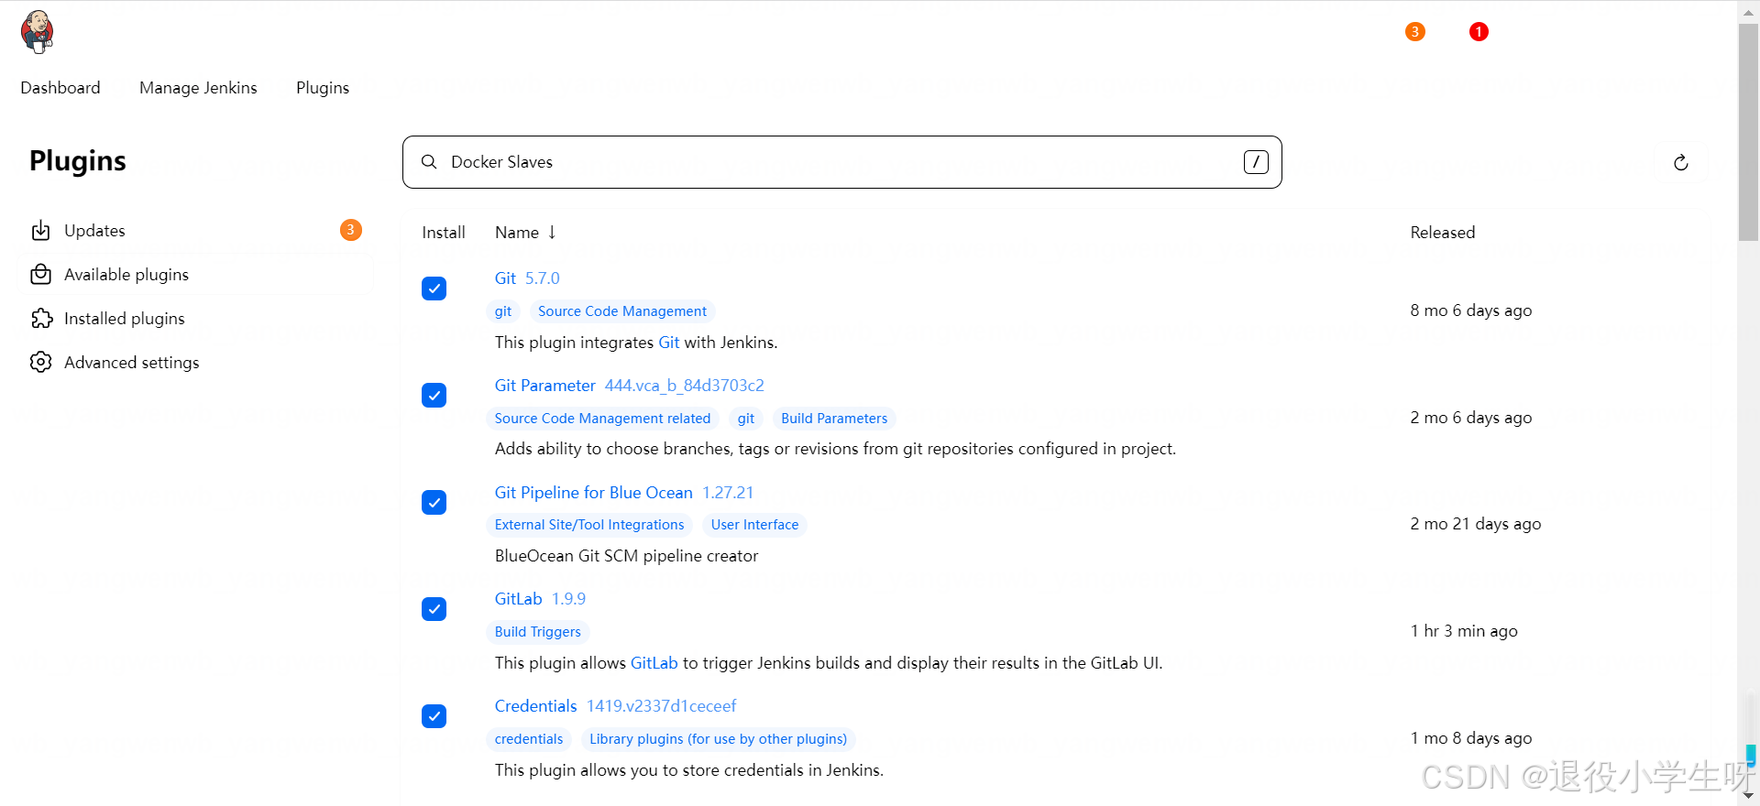Image resolution: width=1760 pixels, height=806 pixels.
Task: Filter by User Interface tag
Action: (x=754, y=525)
